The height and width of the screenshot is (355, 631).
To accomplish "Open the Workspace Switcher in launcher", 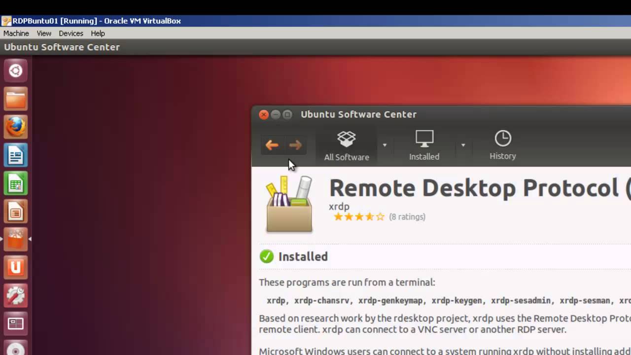I will 16,324.
